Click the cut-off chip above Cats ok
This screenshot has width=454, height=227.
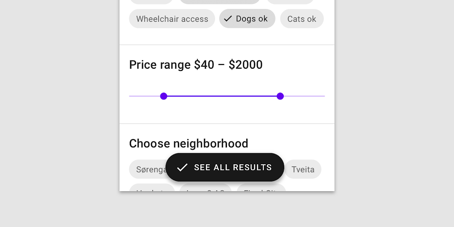290,2
